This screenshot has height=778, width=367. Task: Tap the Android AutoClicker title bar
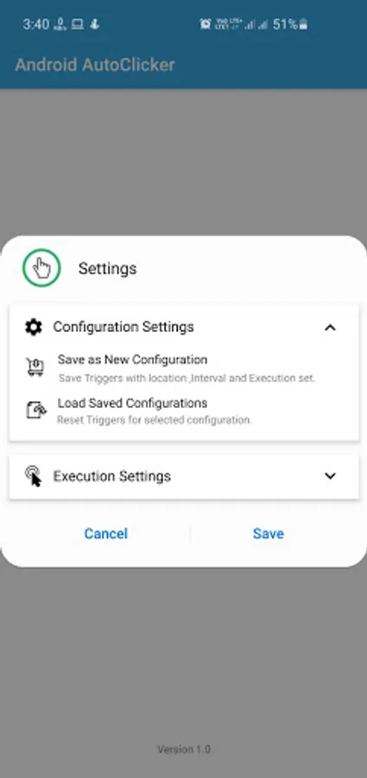95,65
